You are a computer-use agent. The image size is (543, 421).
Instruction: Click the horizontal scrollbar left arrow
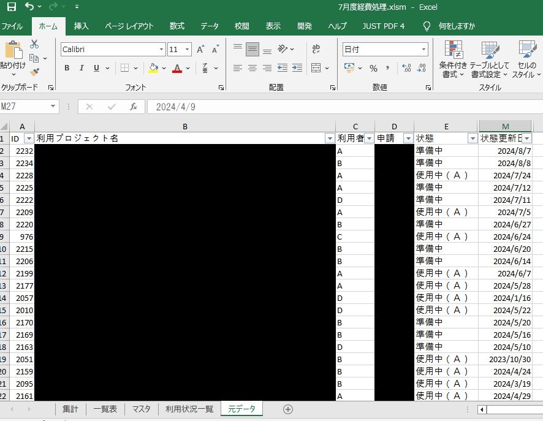click(481, 409)
